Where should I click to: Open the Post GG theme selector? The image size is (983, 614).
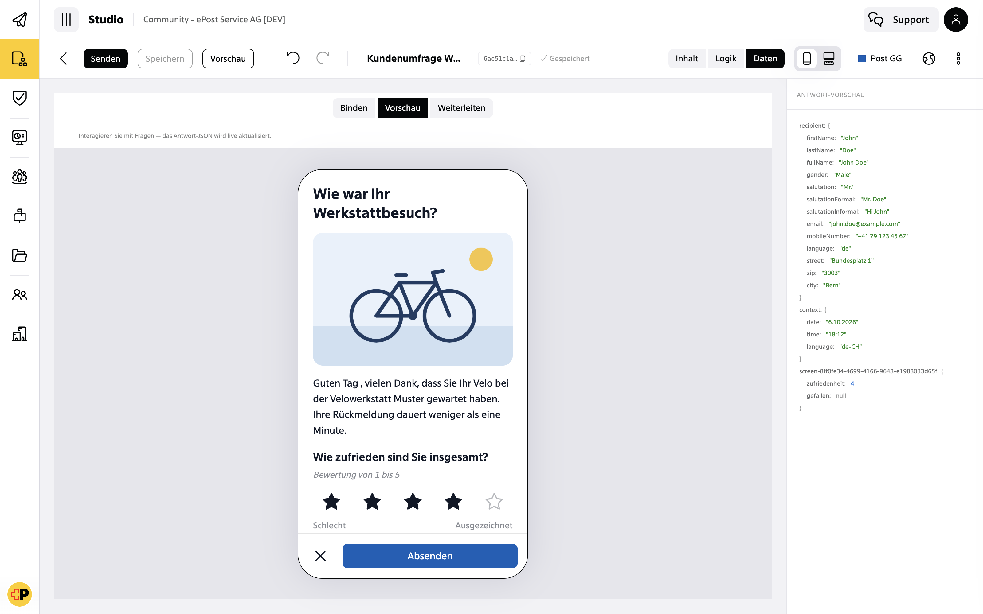coord(880,58)
